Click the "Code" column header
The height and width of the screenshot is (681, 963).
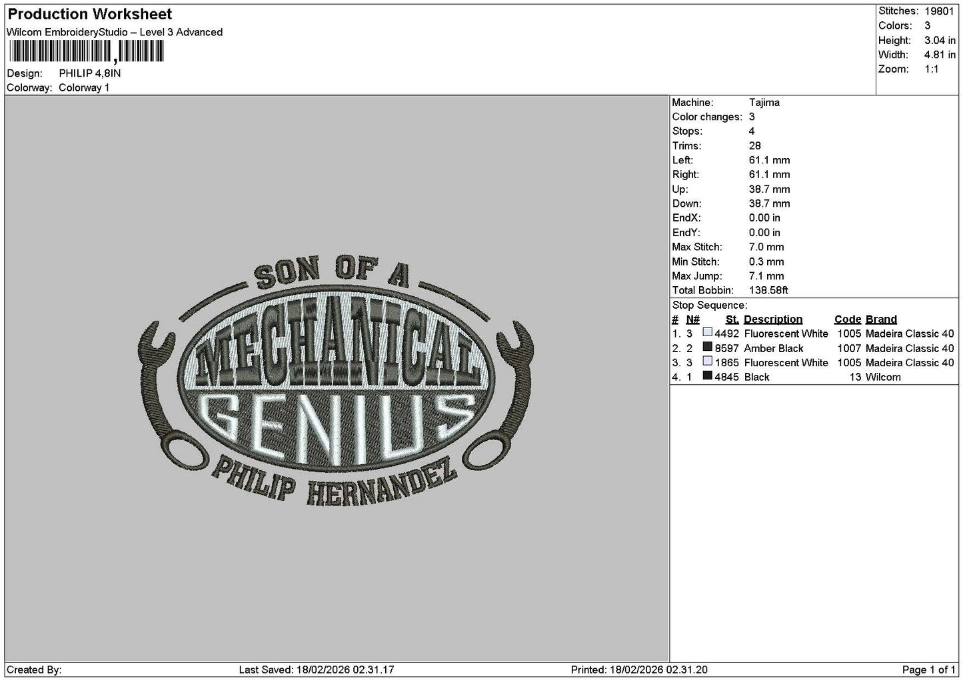click(848, 319)
